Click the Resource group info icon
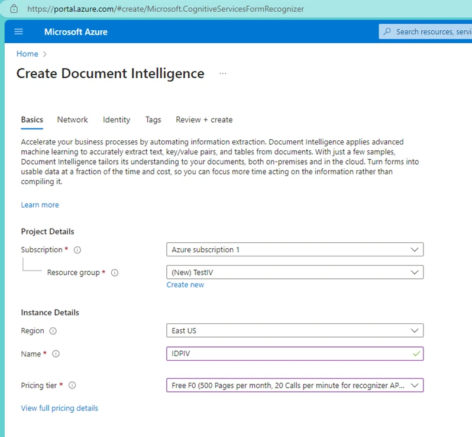 [x=115, y=273]
